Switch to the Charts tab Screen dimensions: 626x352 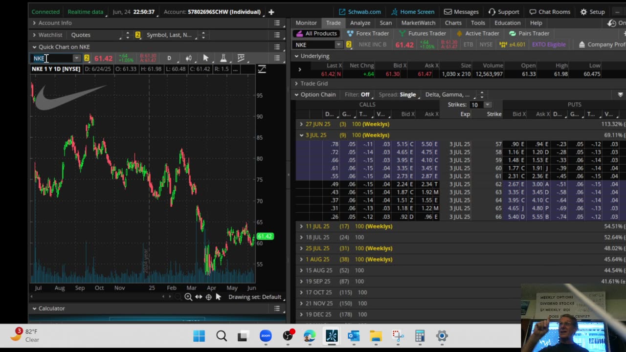(453, 23)
